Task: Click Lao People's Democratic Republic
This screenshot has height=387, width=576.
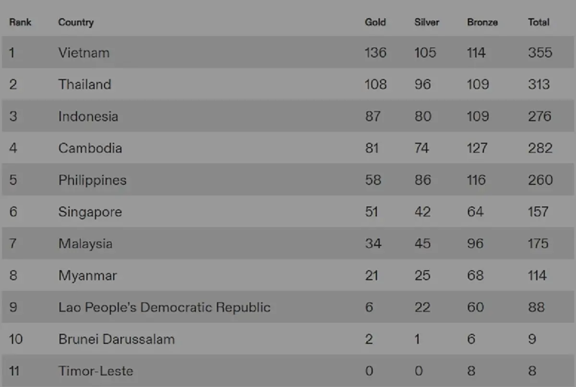Action: [x=165, y=307]
